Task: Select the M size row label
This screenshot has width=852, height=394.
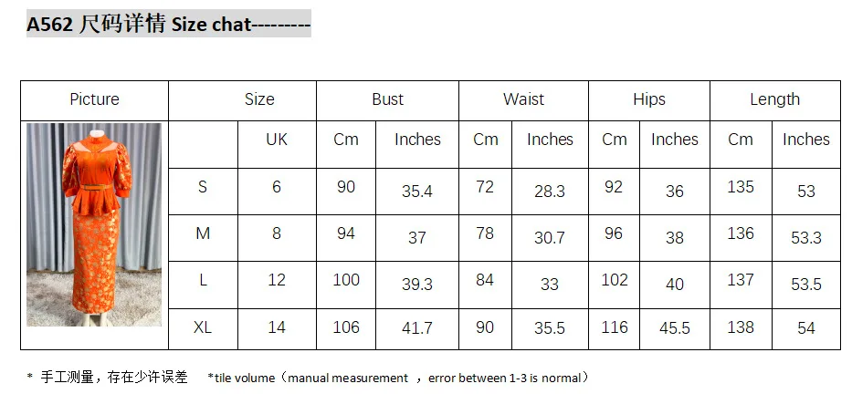Action: tap(203, 233)
